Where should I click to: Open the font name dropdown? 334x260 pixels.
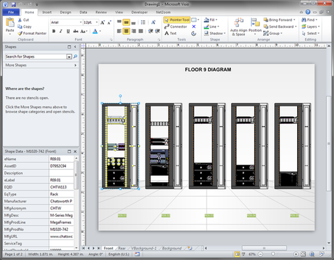(81, 22)
